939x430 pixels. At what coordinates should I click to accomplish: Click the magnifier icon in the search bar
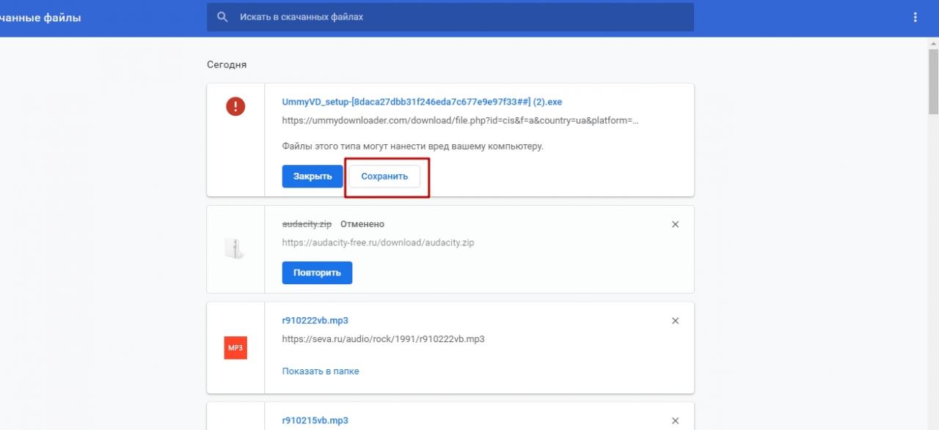222,17
